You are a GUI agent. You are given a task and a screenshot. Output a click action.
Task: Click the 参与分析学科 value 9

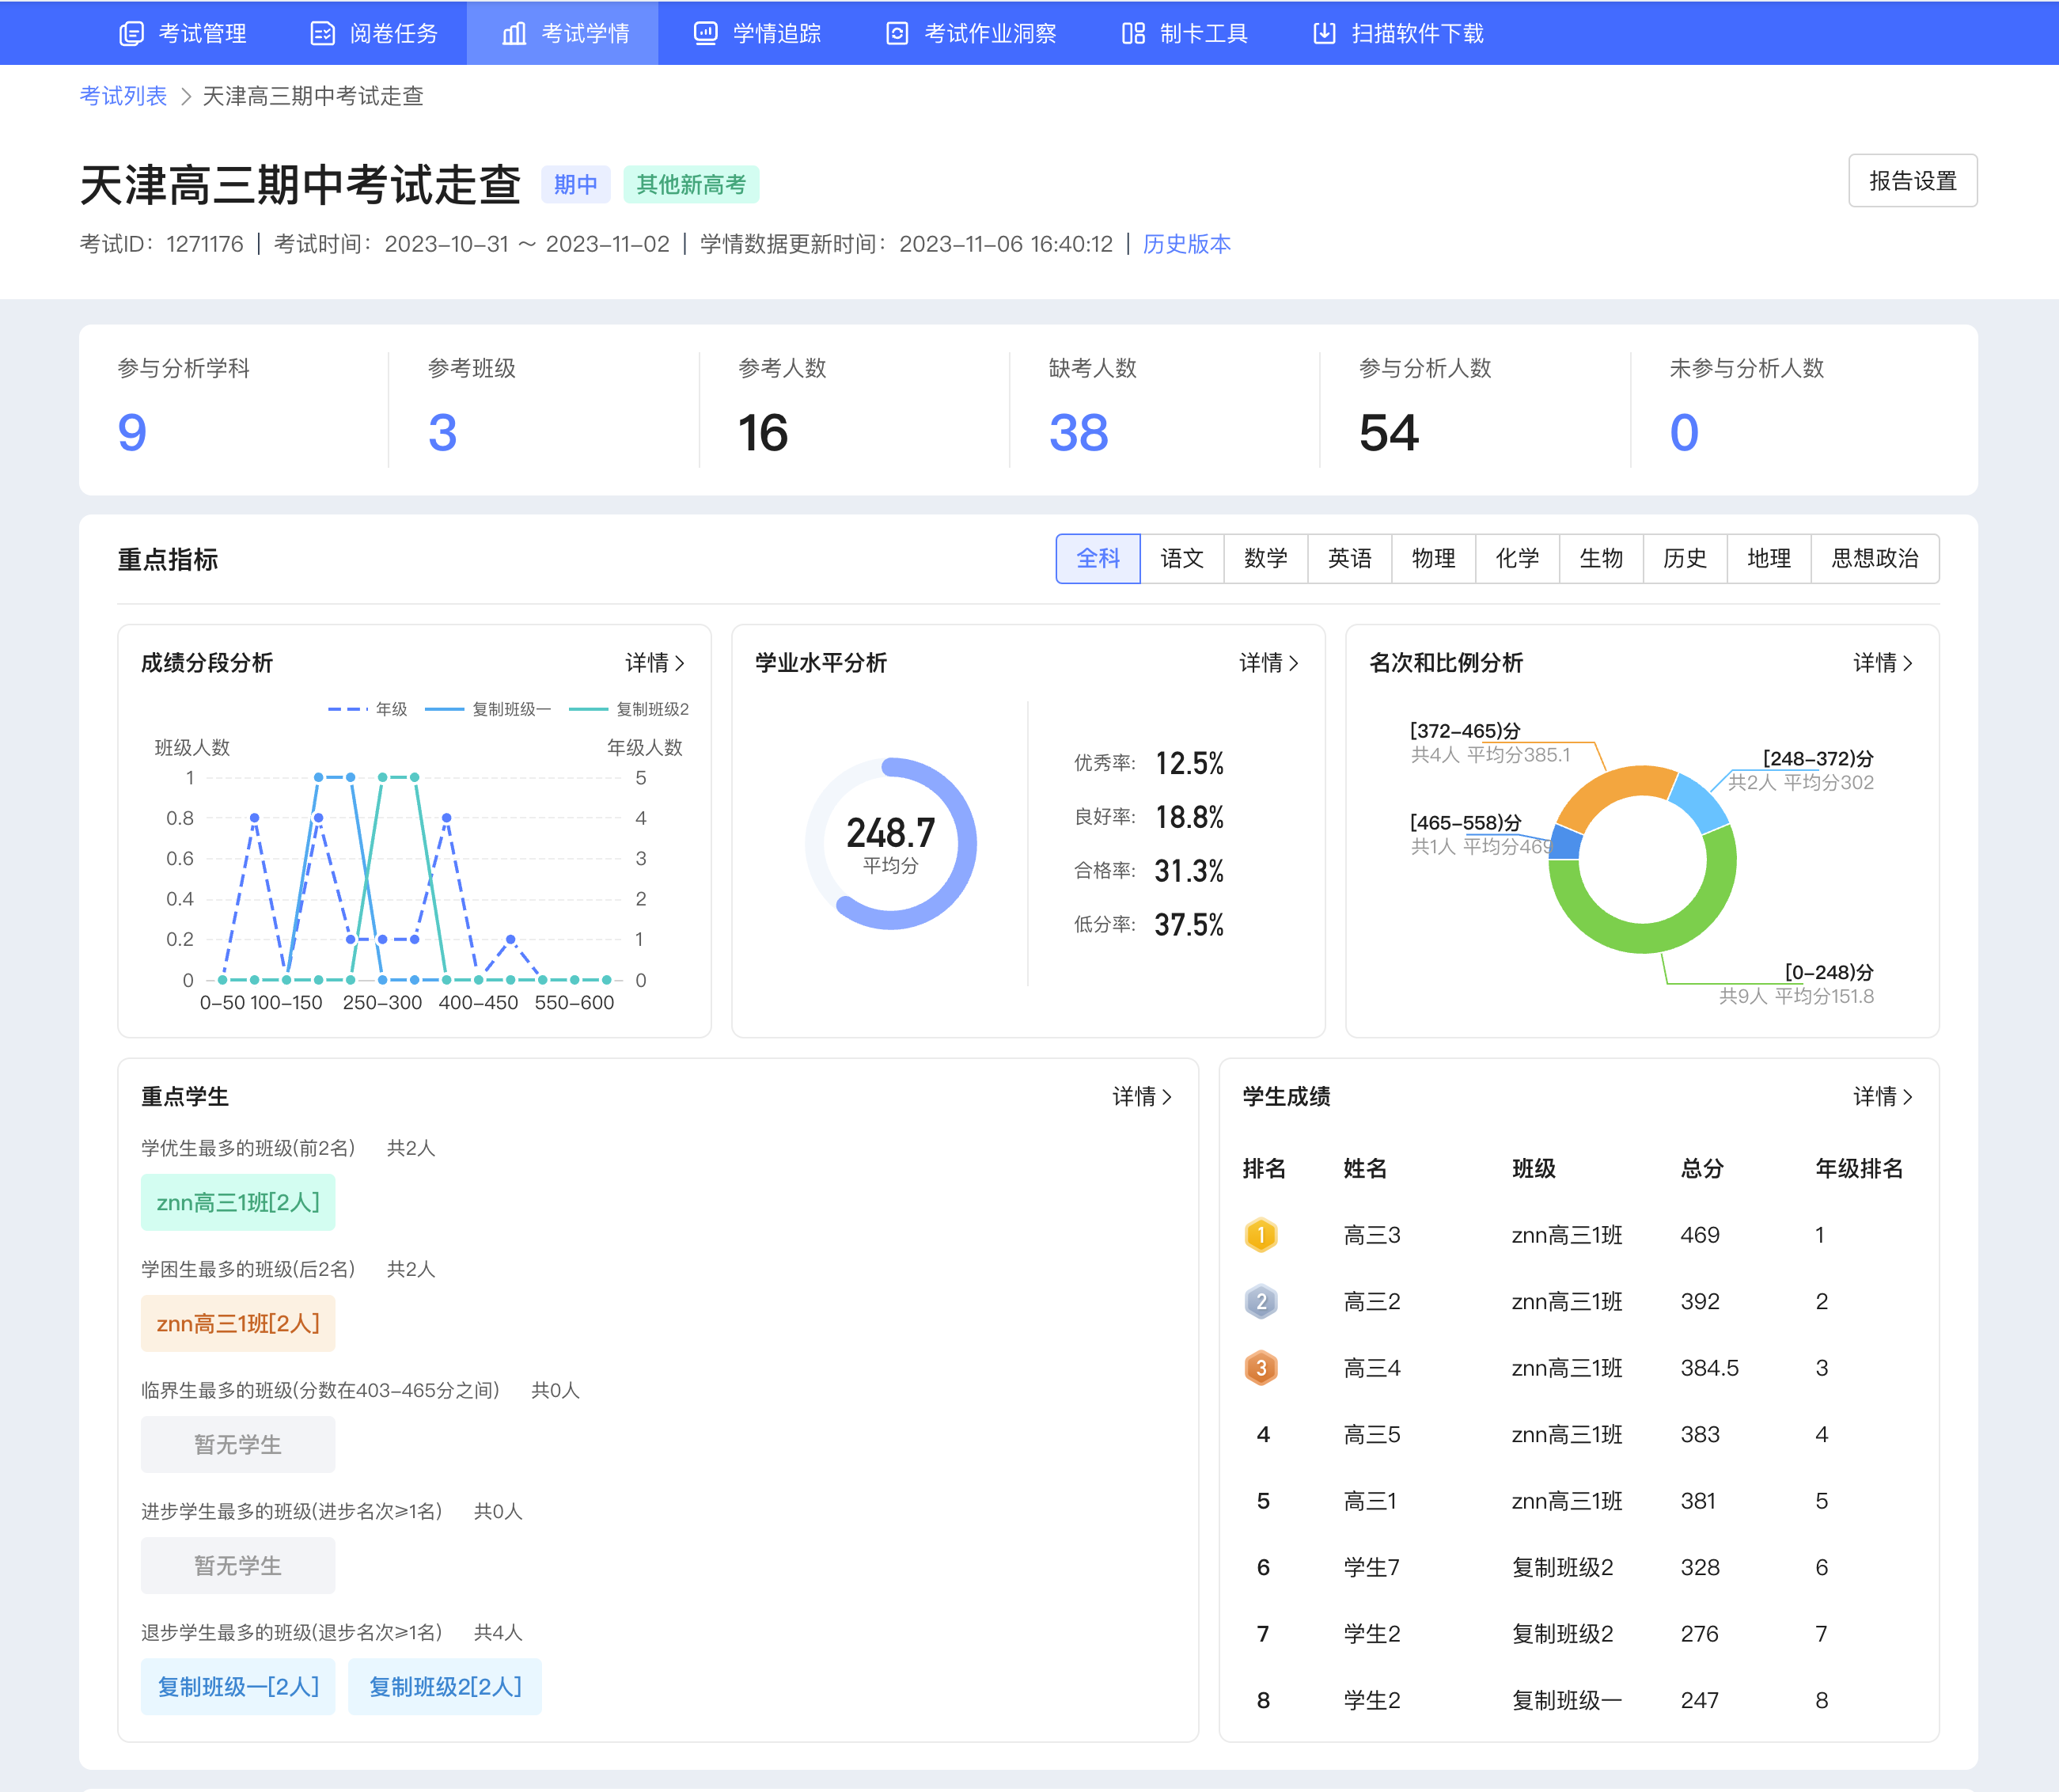[132, 433]
